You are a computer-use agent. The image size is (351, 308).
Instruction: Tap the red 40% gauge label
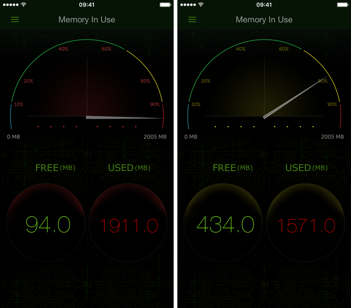(x=63, y=49)
